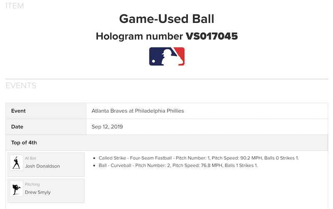Open Atlanta Braves at Philadelphia Phillies event
The height and width of the screenshot is (209, 333).
coord(138,111)
